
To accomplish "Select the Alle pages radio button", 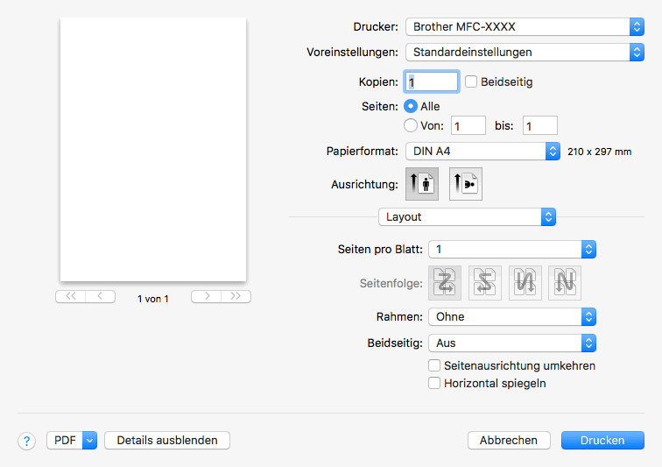I will pos(411,106).
